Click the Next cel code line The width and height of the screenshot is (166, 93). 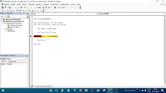(41, 40)
